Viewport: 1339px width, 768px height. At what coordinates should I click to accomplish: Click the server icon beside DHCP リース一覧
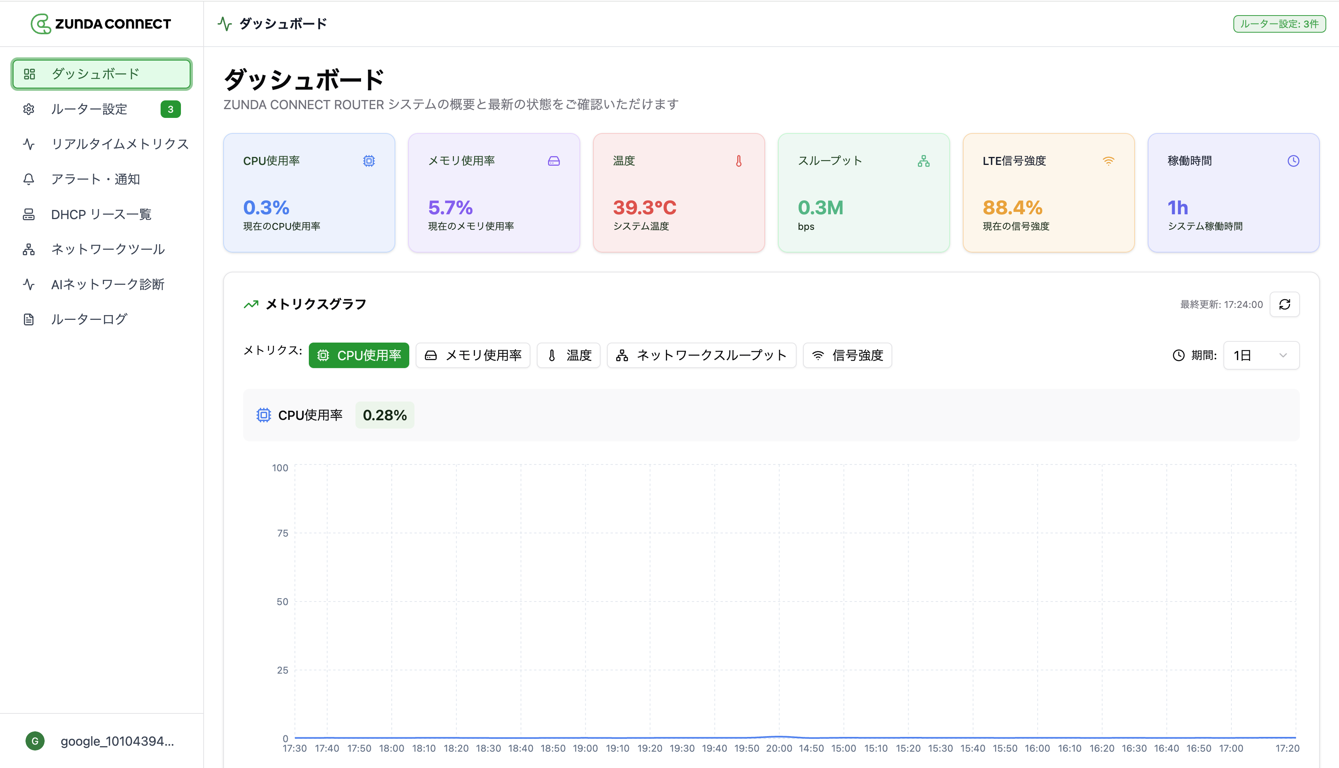[x=29, y=214]
